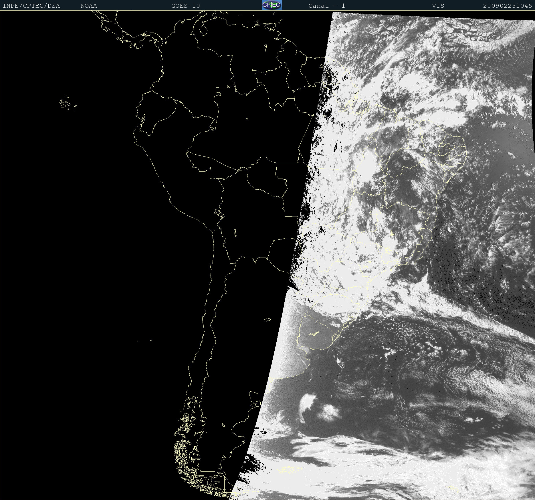Click the 'Canal - 1' channel label
535x500 pixels.
327,6
